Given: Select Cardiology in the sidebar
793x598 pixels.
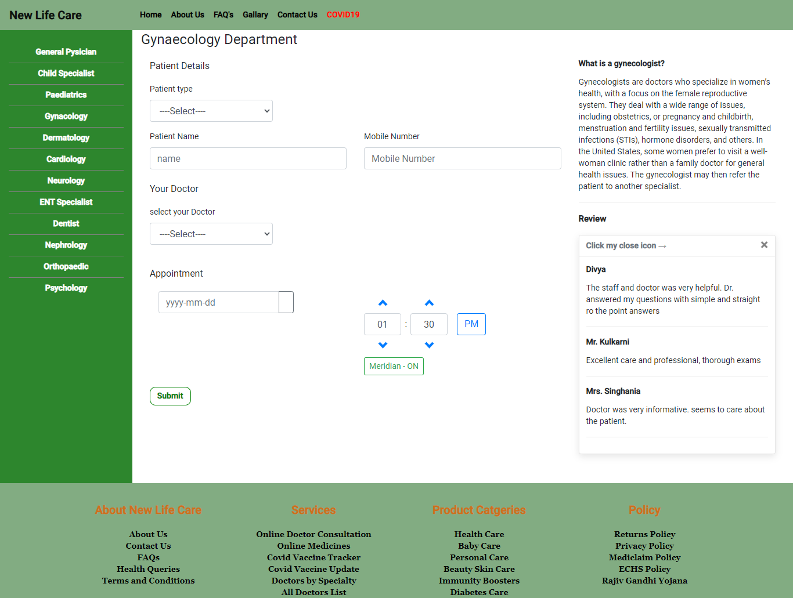Looking at the screenshot, I should [66, 159].
